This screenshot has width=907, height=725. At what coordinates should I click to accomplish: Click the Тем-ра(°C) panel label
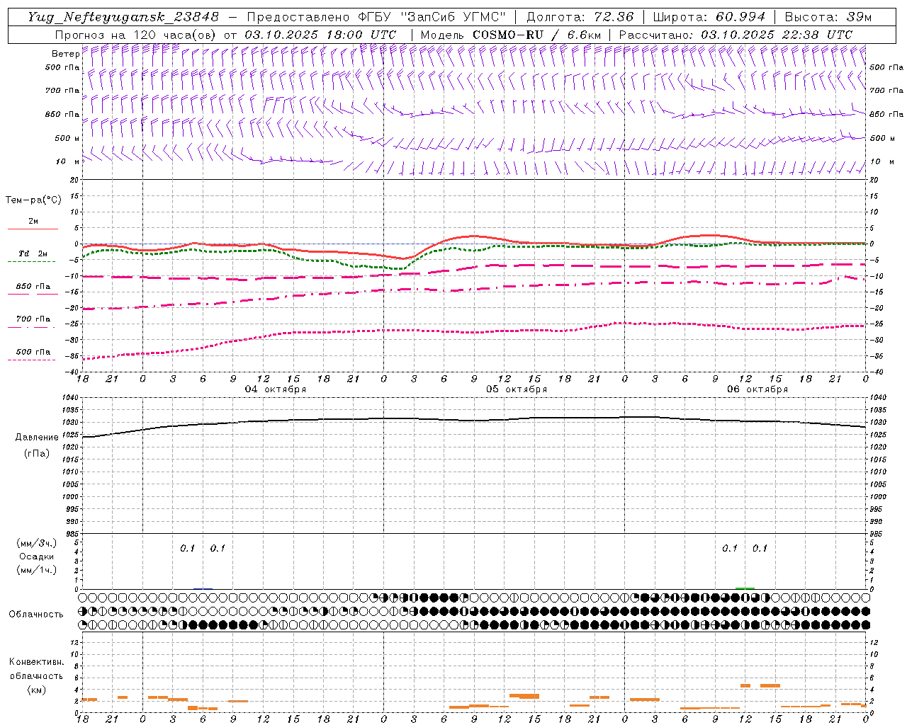click(x=33, y=200)
